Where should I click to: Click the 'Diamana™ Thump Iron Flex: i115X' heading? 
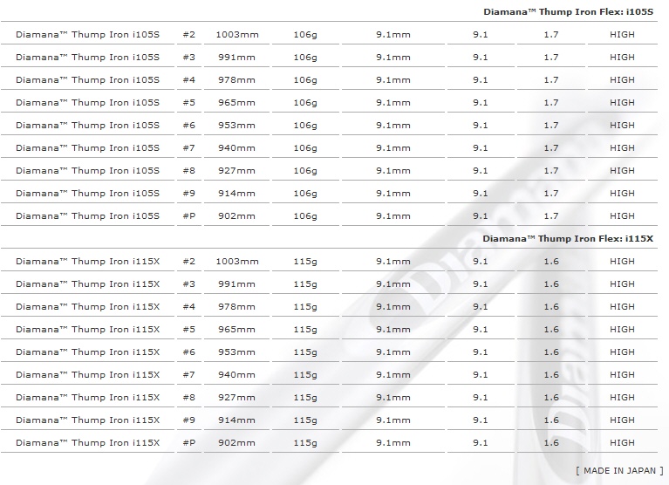pyautogui.click(x=568, y=239)
